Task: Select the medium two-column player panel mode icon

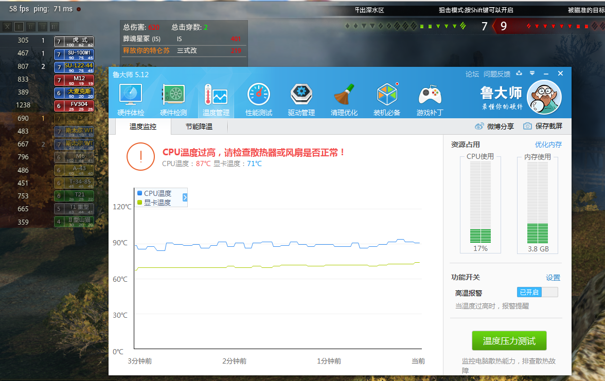Action: pos(43,27)
